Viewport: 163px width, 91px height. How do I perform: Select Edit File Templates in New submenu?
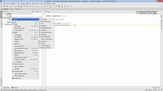pyautogui.click(x=47, y=39)
